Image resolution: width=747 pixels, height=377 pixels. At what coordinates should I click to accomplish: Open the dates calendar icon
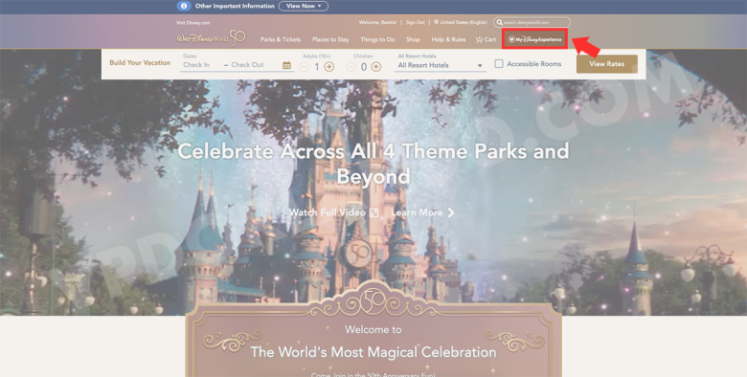pos(286,66)
